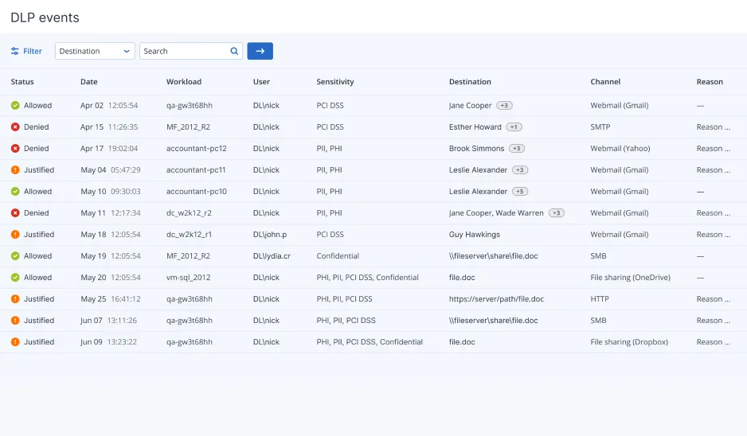Sort by the Date column header

point(89,81)
